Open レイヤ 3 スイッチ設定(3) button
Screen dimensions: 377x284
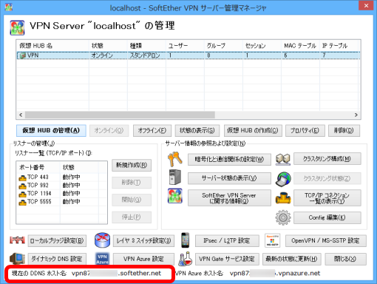point(143,240)
